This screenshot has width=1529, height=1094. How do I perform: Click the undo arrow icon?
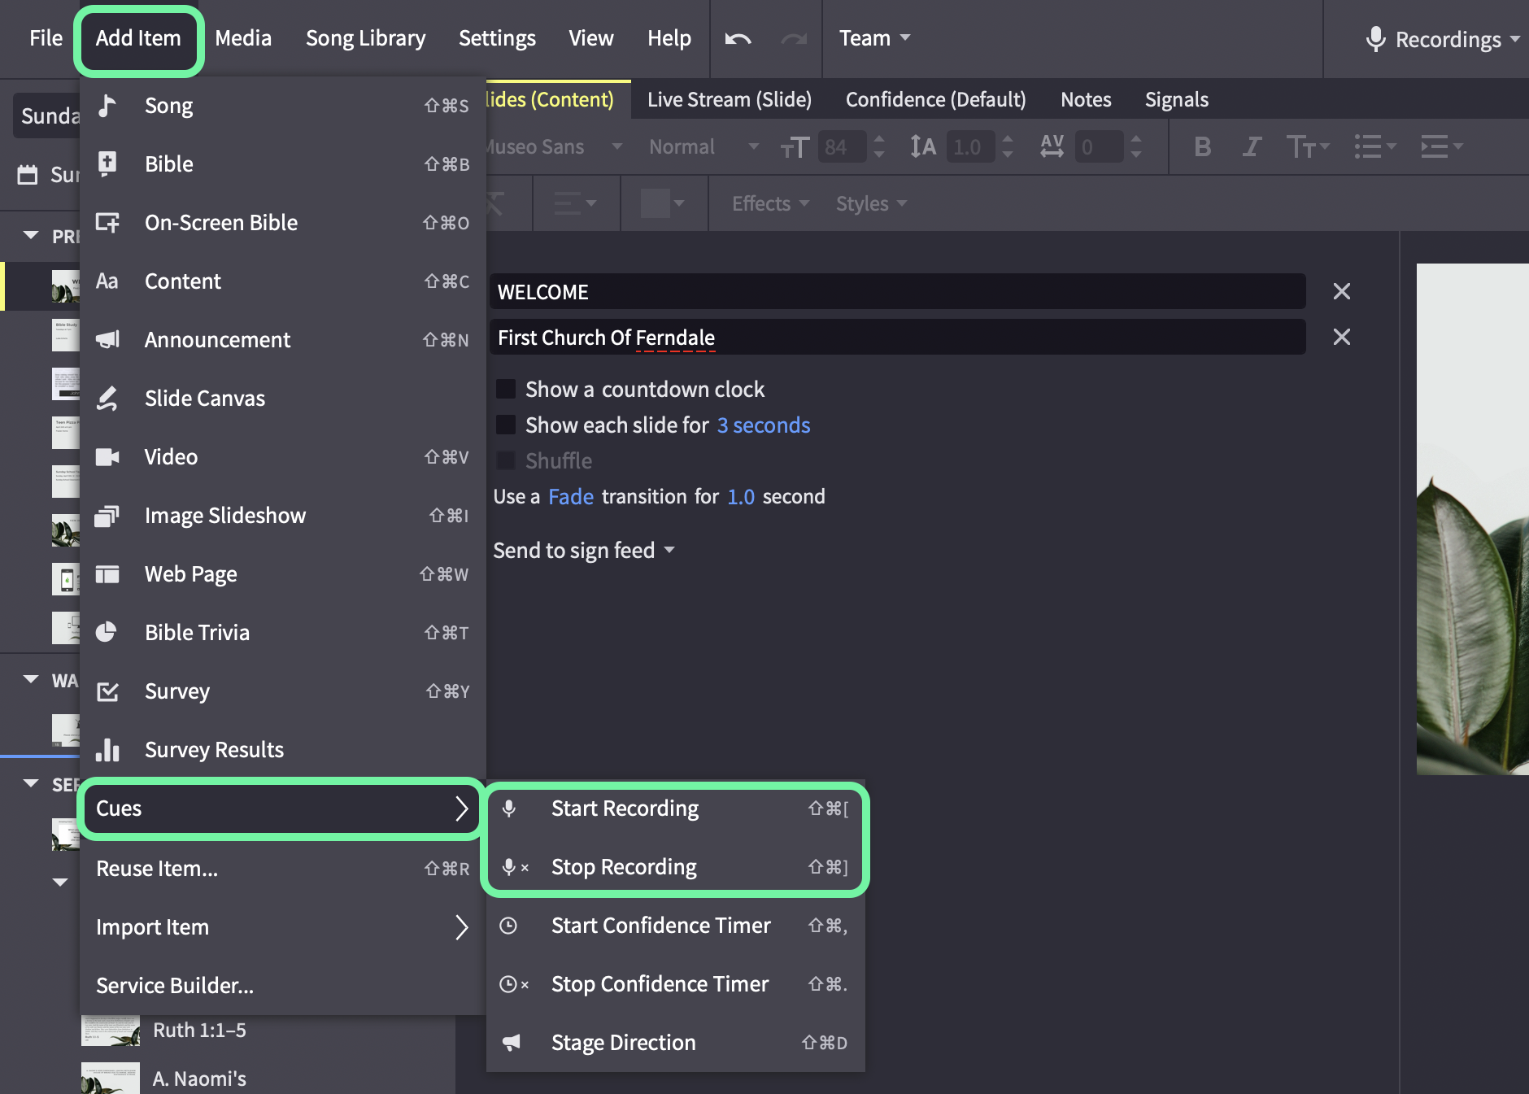pos(738,38)
